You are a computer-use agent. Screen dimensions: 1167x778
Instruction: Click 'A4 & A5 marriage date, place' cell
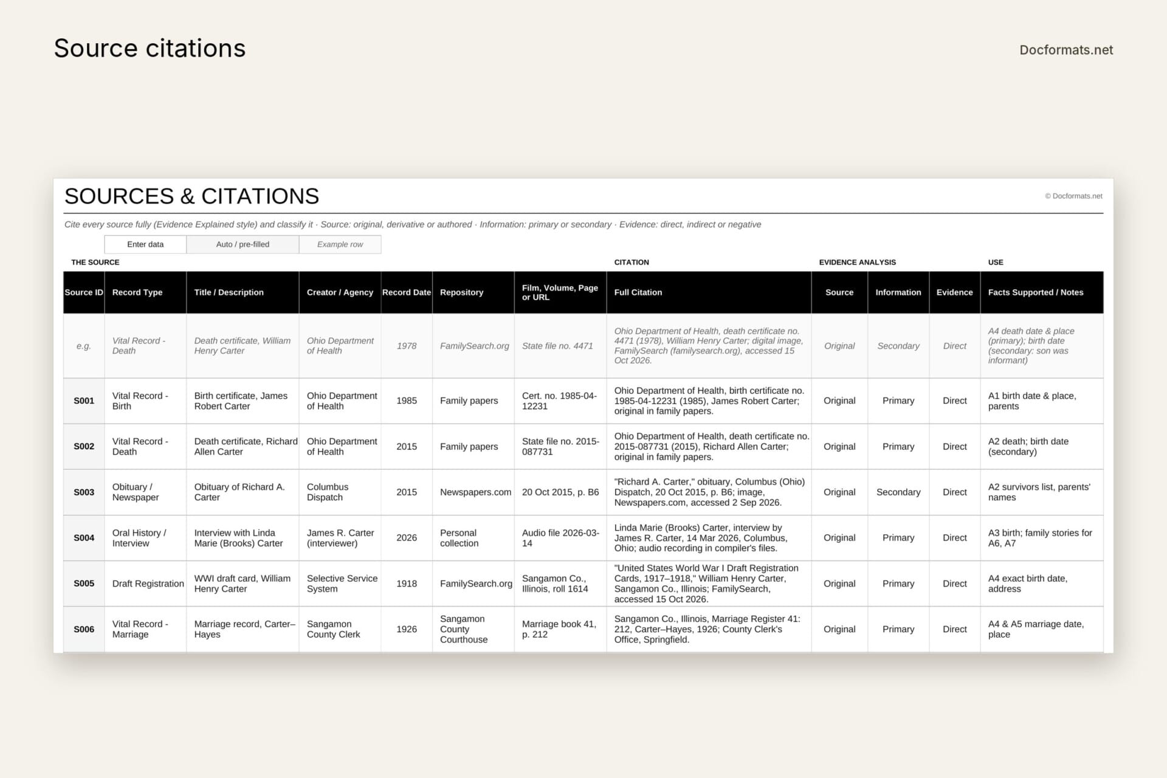tap(1042, 629)
